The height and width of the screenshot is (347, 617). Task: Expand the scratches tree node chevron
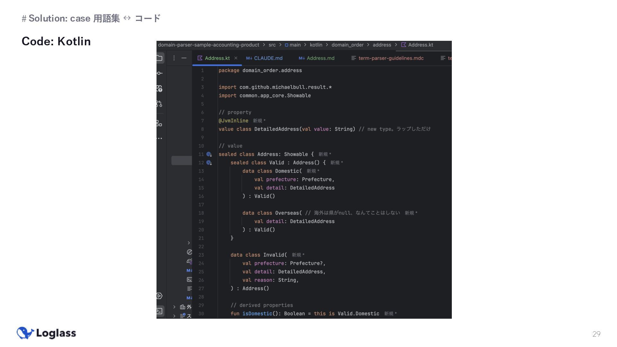point(174,316)
